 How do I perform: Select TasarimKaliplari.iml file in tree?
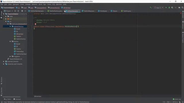(x=16, y=59)
